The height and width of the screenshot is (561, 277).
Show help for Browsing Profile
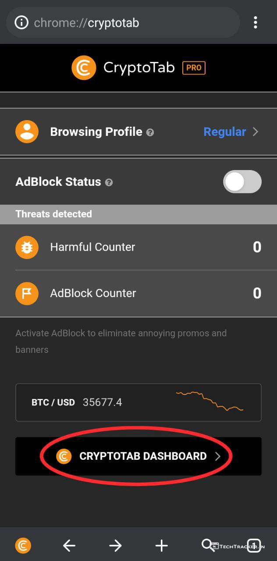pos(150,132)
